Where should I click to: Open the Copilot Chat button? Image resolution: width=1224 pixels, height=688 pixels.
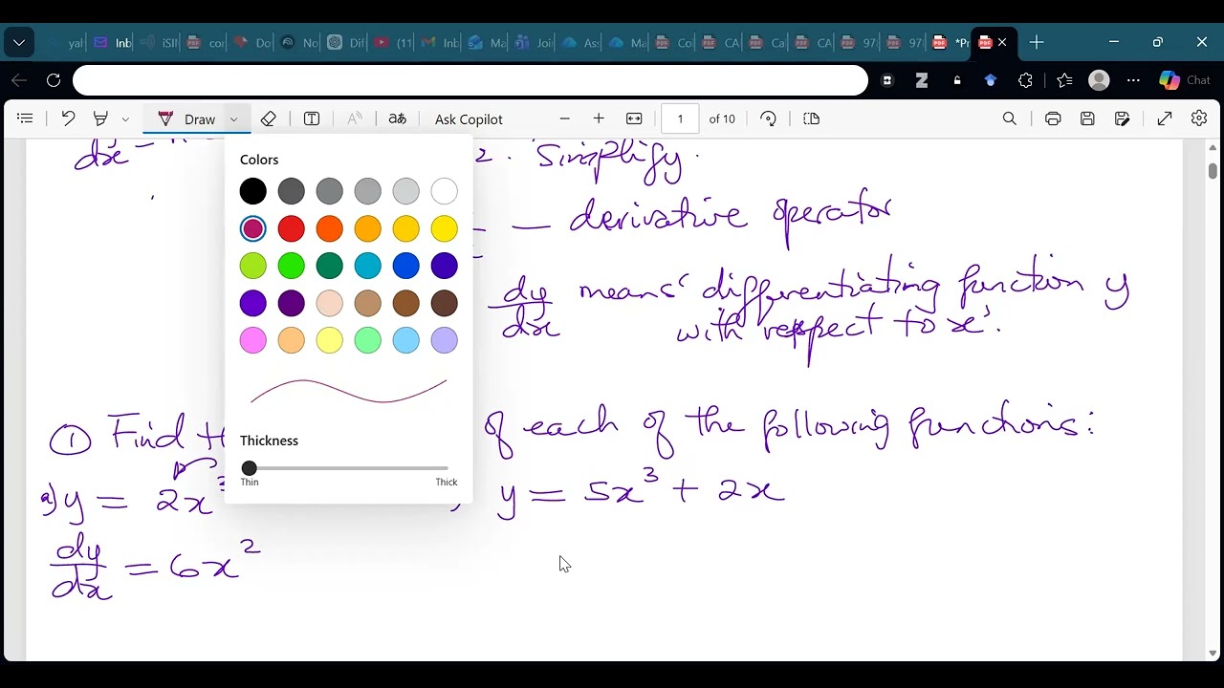point(1185,80)
